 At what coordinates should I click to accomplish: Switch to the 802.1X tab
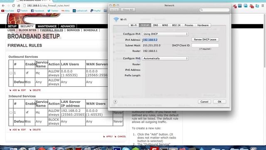coord(176,25)
